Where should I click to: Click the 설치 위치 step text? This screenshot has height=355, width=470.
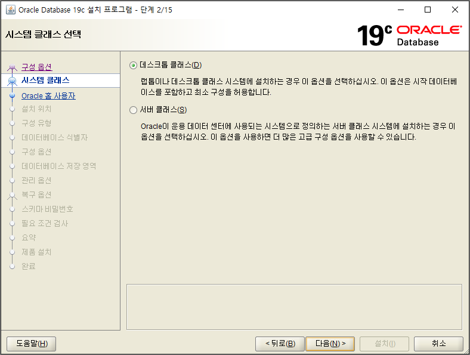[x=36, y=109]
